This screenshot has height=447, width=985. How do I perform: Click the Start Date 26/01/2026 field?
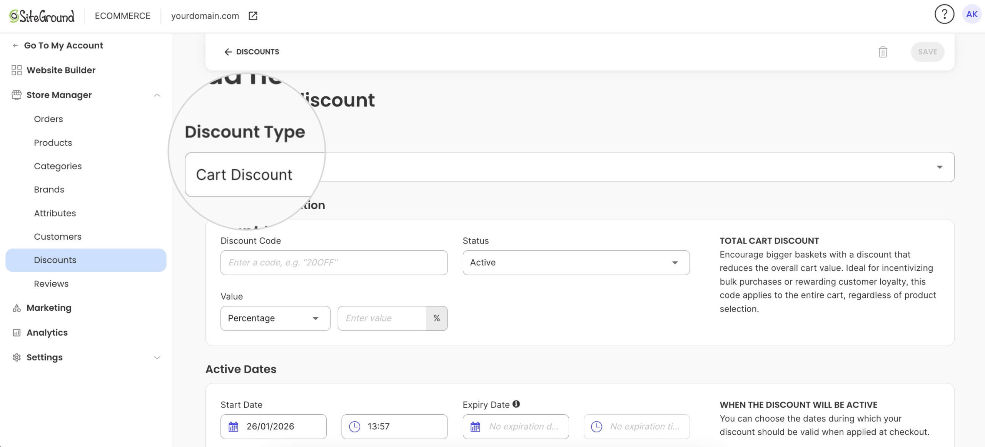click(x=273, y=427)
